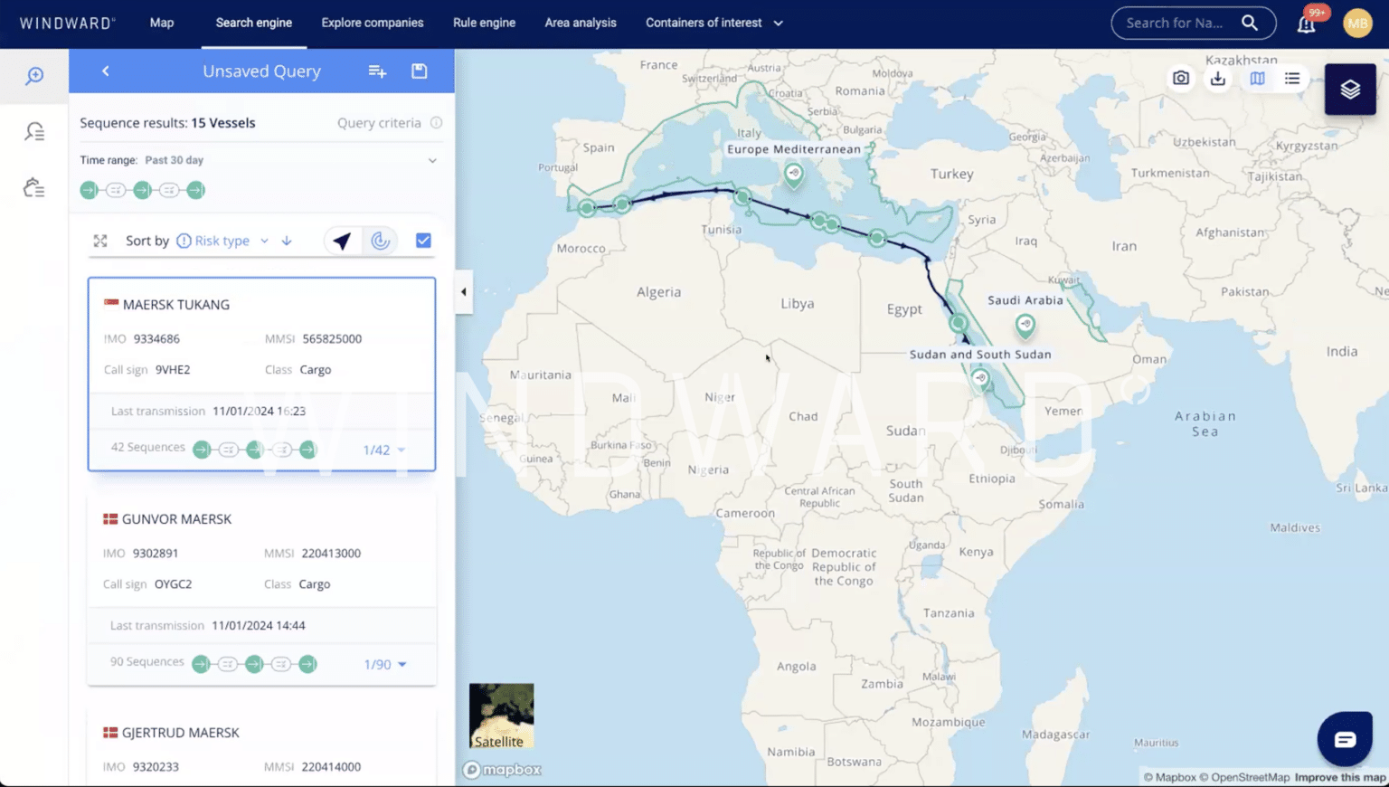
Task: Click MMSI value 565825000
Action: click(332, 339)
